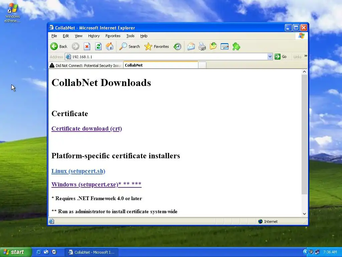Click the Links toolbar label

coord(297,57)
